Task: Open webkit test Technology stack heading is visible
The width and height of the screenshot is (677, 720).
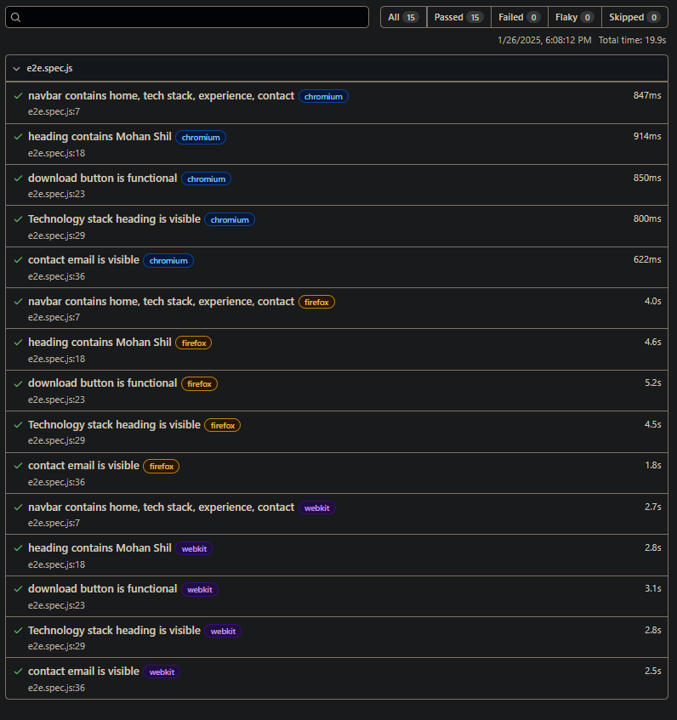Action: click(x=114, y=631)
